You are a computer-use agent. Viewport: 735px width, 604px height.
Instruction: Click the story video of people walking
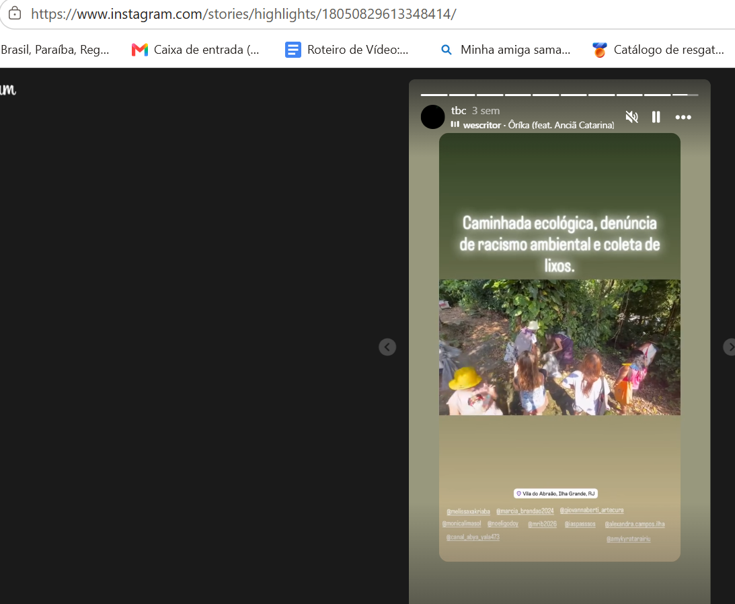559,347
